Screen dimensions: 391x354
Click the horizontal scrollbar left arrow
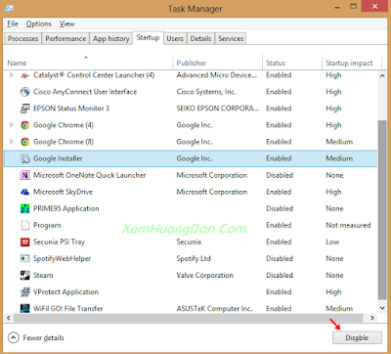9,318
